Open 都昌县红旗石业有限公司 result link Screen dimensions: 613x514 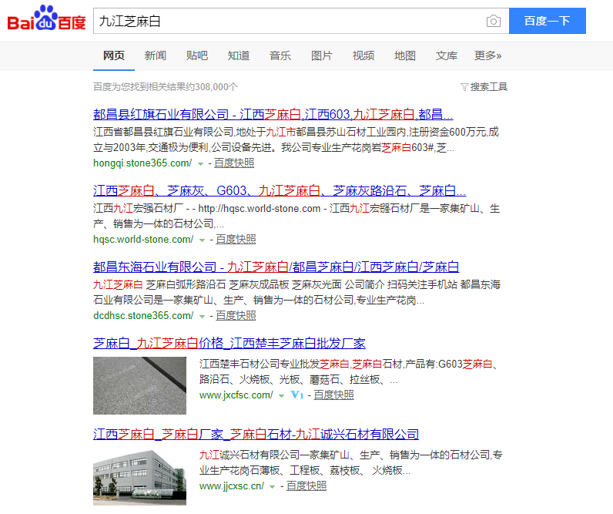click(273, 114)
